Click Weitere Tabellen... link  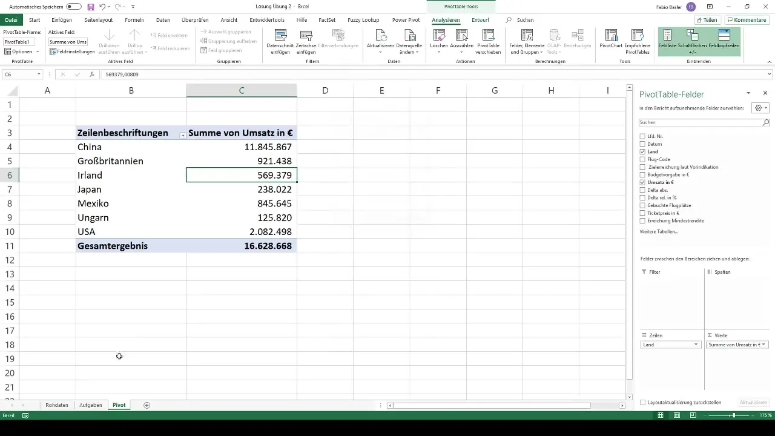coord(659,232)
